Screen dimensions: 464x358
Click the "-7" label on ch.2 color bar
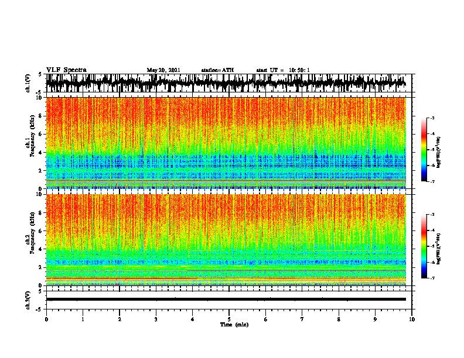[432, 278]
